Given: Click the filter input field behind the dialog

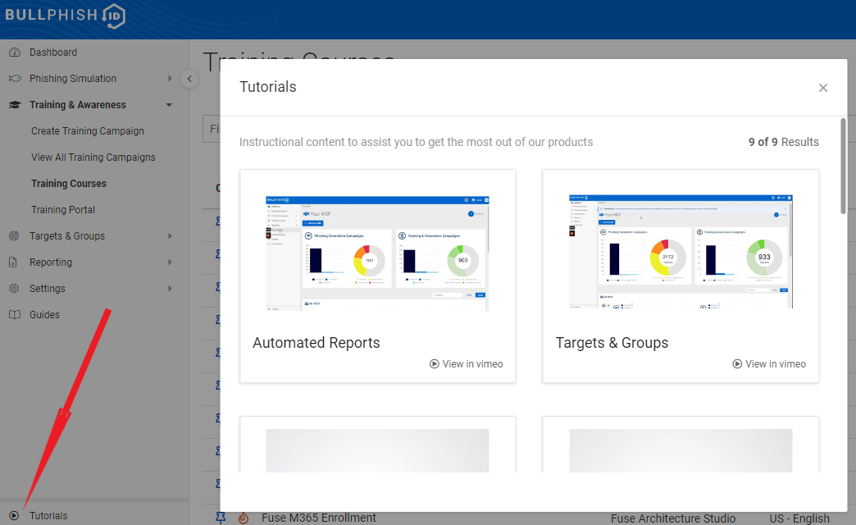Looking at the screenshot, I should pyautogui.click(x=212, y=129).
